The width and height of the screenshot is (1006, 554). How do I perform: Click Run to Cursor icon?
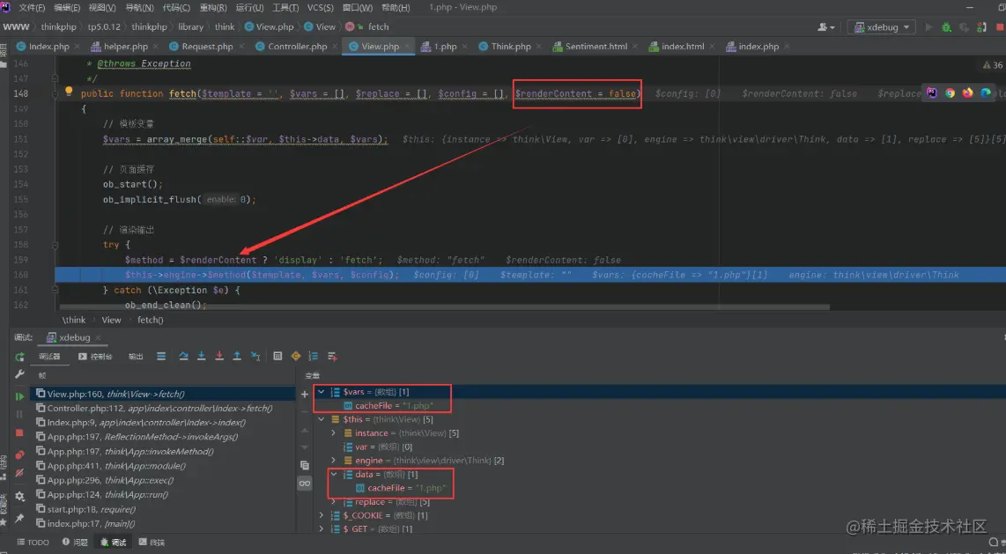click(255, 357)
